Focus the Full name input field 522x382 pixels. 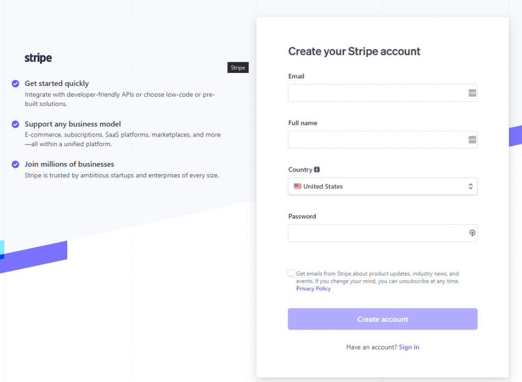click(382, 140)
